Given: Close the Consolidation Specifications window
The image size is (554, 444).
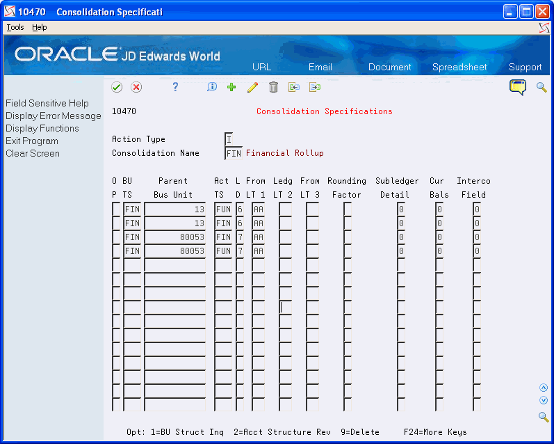Looking at the screenshot, I should pos(542,12).
